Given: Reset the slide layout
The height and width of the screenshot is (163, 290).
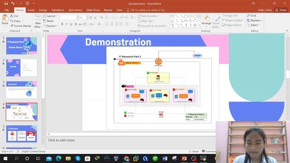Looking at the screenshot, I should pyautogui.click(x=48, y=21).
